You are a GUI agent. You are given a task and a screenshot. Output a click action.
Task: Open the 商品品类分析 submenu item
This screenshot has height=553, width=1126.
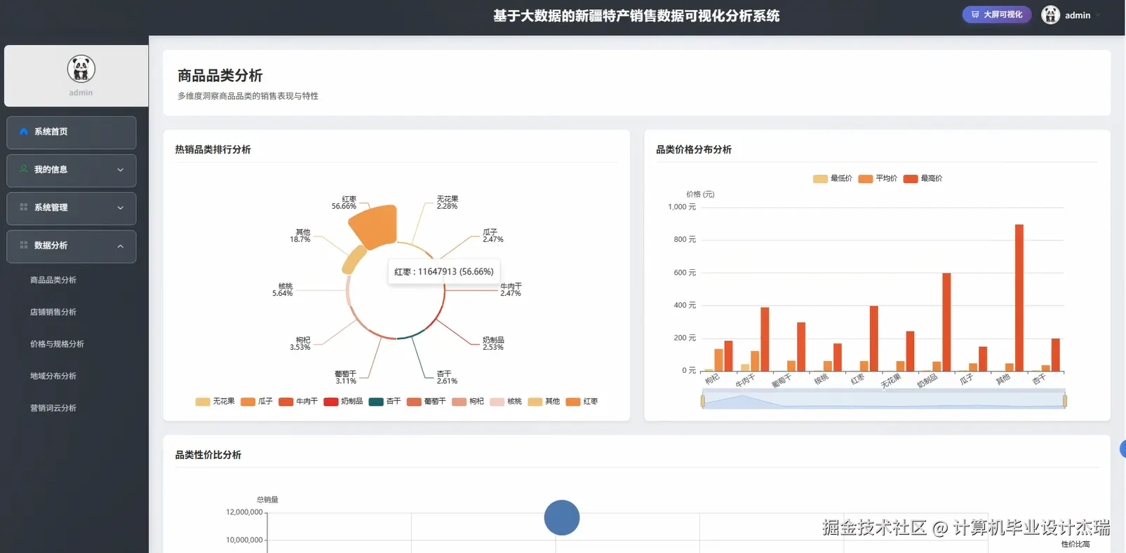[53, 280]
